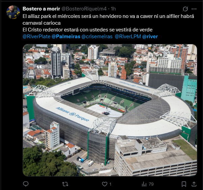
Task: Like the tweet with heart icon
Action: 105,184
